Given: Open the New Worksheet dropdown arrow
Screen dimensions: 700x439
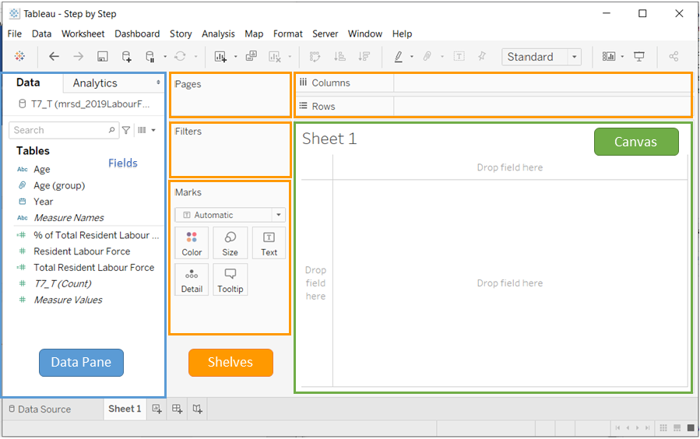Looking at the screenshot, I should pyautogui.click(x=235, y=57).
